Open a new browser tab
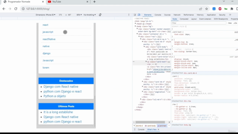The height and width of the screenshot is (134, 238). [x=94, y=1]
